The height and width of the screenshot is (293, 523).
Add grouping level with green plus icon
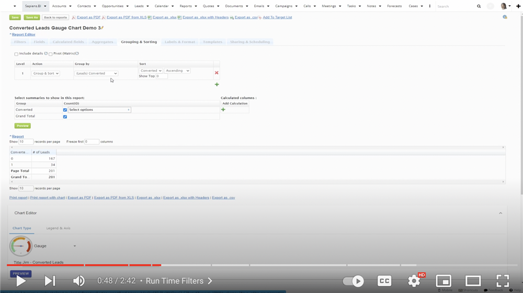point(217,84)
